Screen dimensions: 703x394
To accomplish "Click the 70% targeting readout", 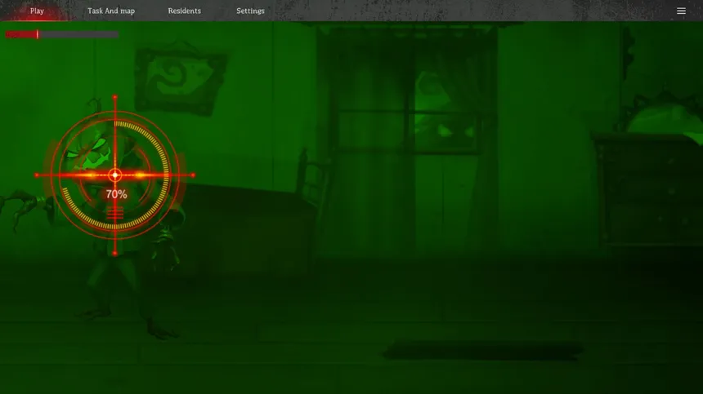I will (x=116, y=194).
